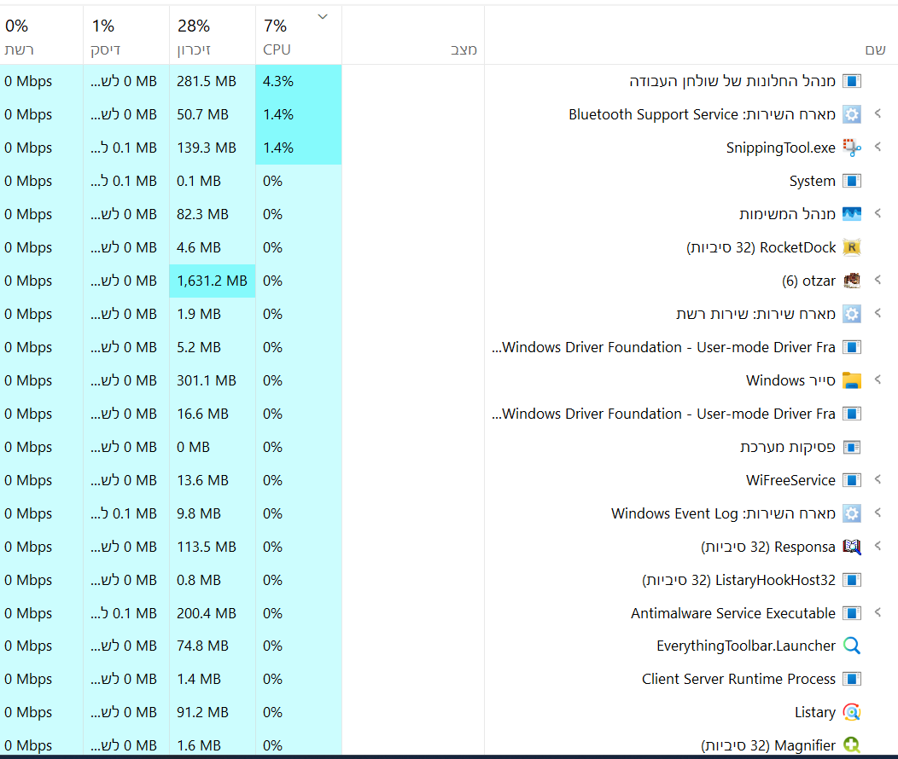Screen dimensions: 898x759
Task: Select the otzar 1,631.2 MB memory cell
Action: coord(212,281)
